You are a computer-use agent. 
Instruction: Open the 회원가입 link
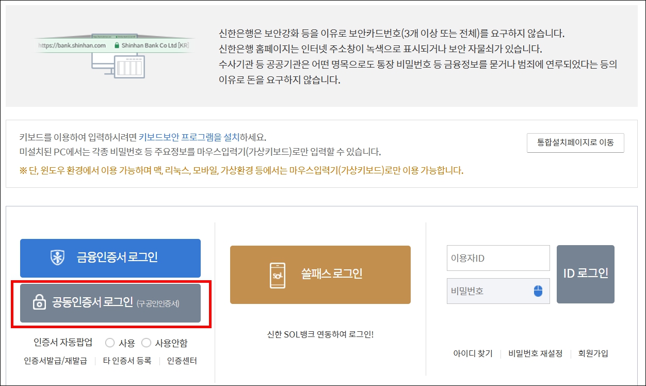[x=593, y=353]
